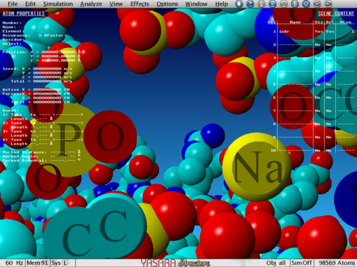Open the Analyze menu
Image resolution: width=357 pixels, height=267 pixels.
click(91, 4)
